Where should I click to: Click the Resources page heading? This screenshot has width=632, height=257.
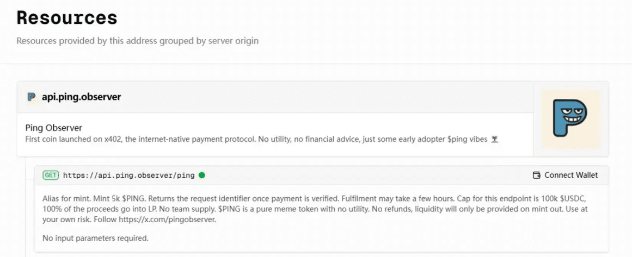pos(67,18)
